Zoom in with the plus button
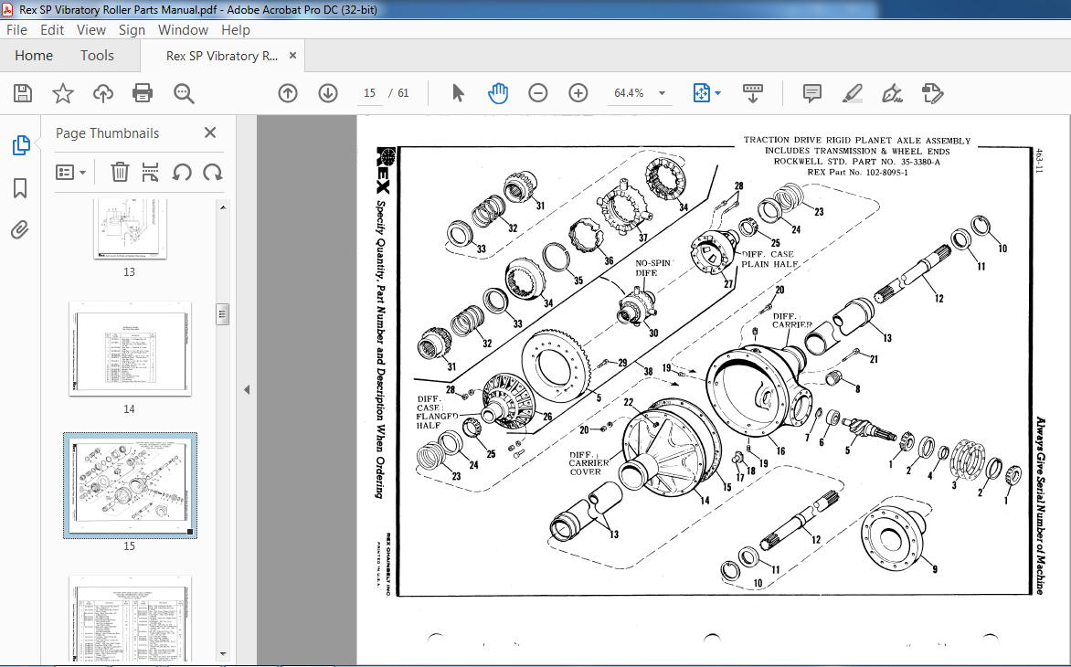1071x667 pixels. 578,93
